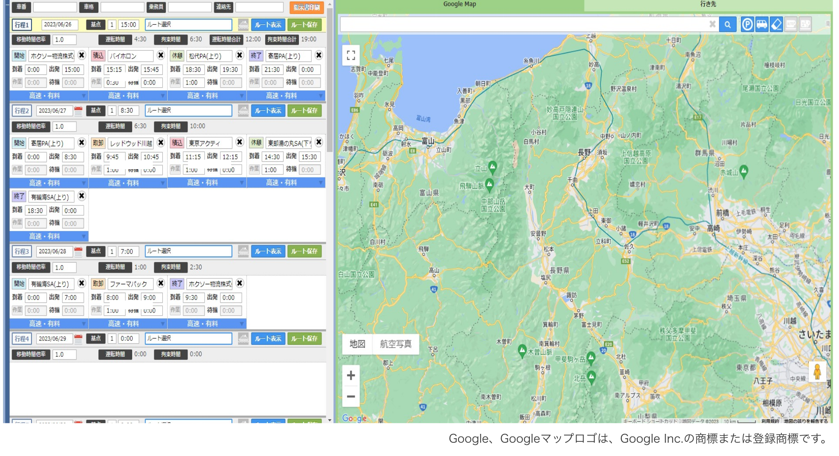Click ルート表示 button in 行程4 row
This screenshot has height=456, width=839.
(x=268, y=339)
